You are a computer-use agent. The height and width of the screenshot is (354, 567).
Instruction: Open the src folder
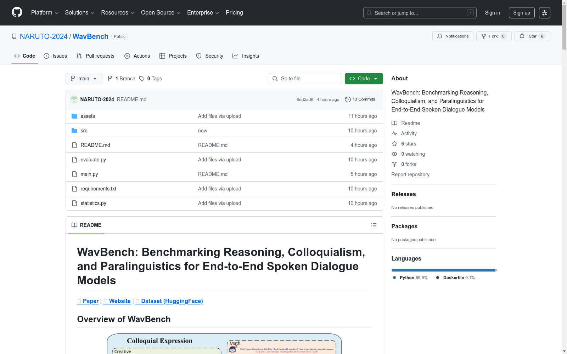tap(84, 131)
